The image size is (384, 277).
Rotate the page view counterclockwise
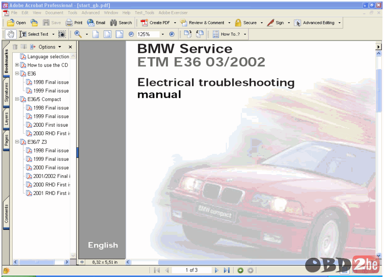coord(200,34)
